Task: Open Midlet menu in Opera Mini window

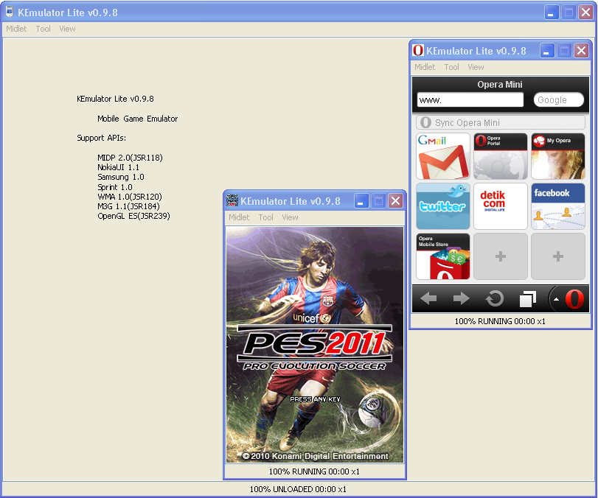Action: (425, 67)
